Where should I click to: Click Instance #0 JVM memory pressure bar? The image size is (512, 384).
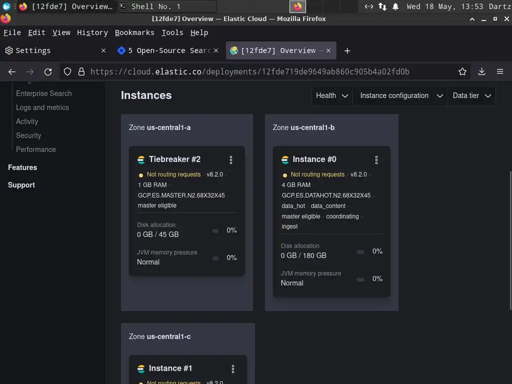360,279
